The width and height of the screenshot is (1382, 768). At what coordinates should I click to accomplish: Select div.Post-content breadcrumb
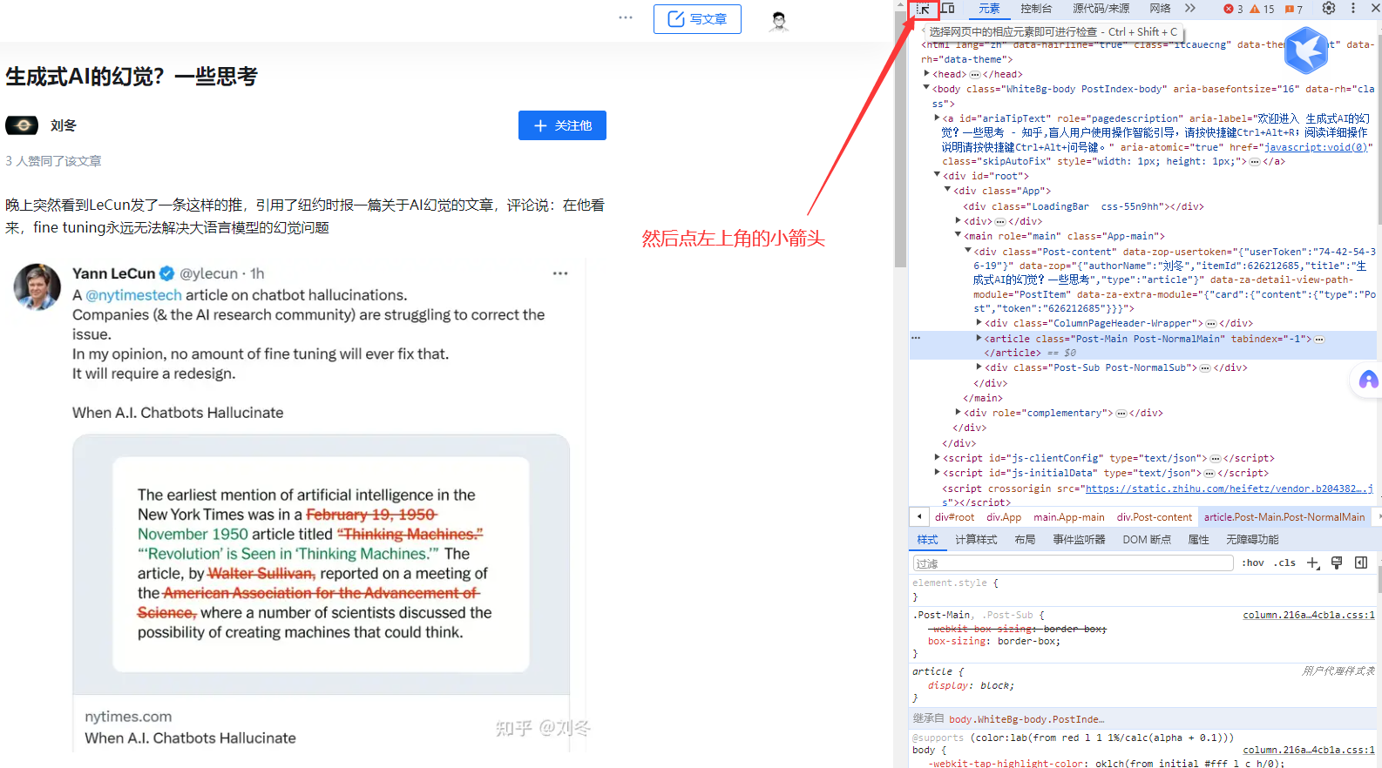(1155, 517)
